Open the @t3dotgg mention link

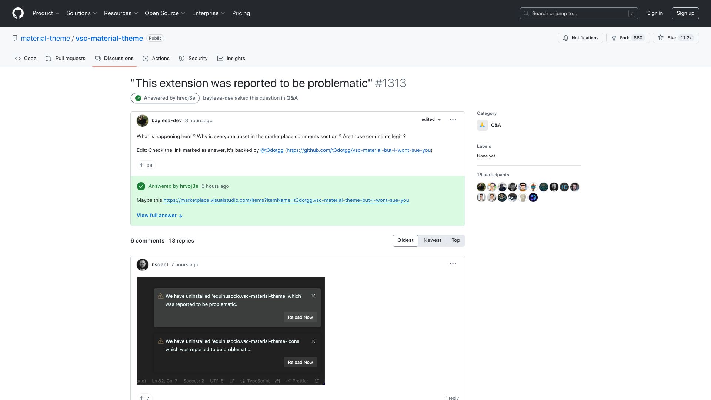pos(272,150)
